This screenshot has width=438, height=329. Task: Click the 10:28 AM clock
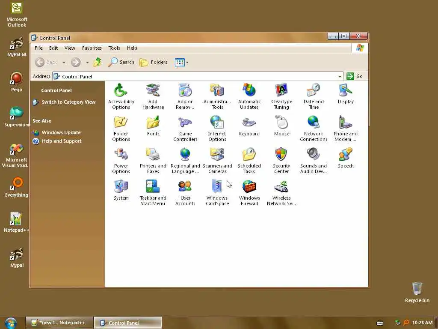[x=422, y=323]
